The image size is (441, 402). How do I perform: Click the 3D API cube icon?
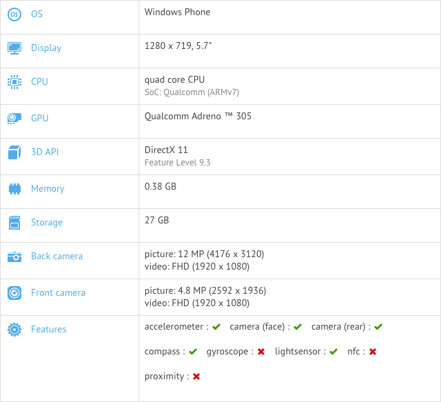(x=14, y=152)
